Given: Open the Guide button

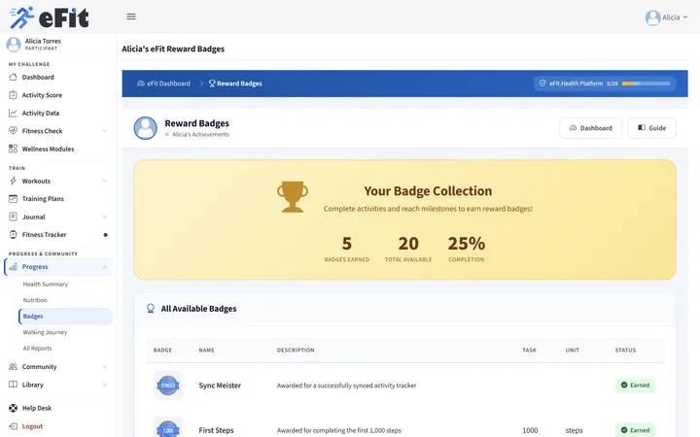Looking at the screenshot, I should pos(651,128).
